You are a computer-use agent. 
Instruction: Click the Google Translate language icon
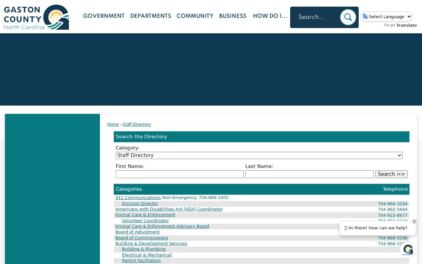point(365,16)
